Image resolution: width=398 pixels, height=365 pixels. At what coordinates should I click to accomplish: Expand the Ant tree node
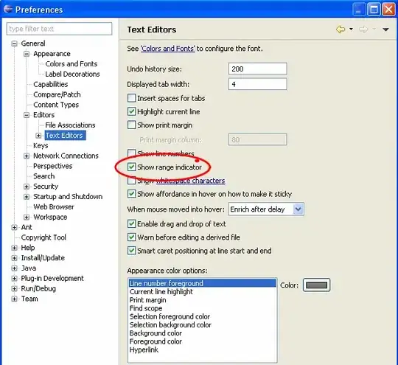15,227
